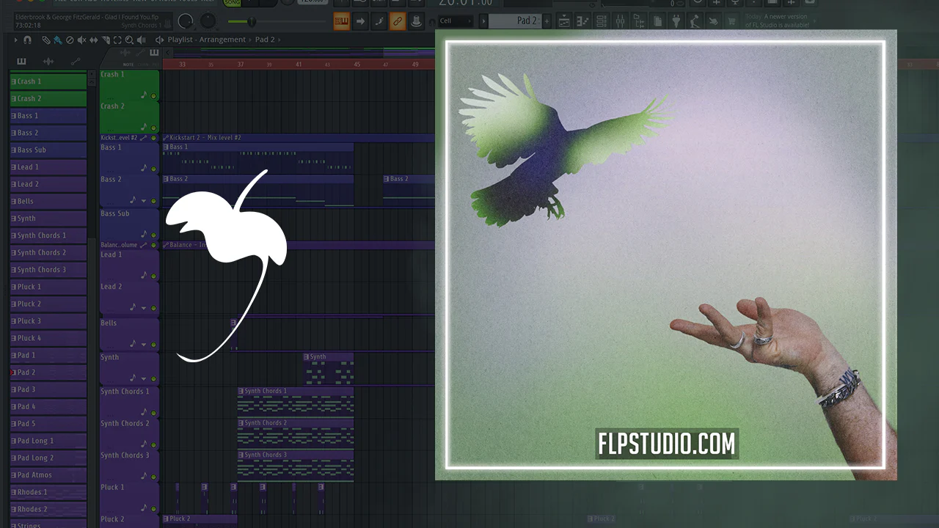Expand the Pad 2 breadcrumb arrow in playlist title
939x528 pixels.
click(x=279, y=40)
